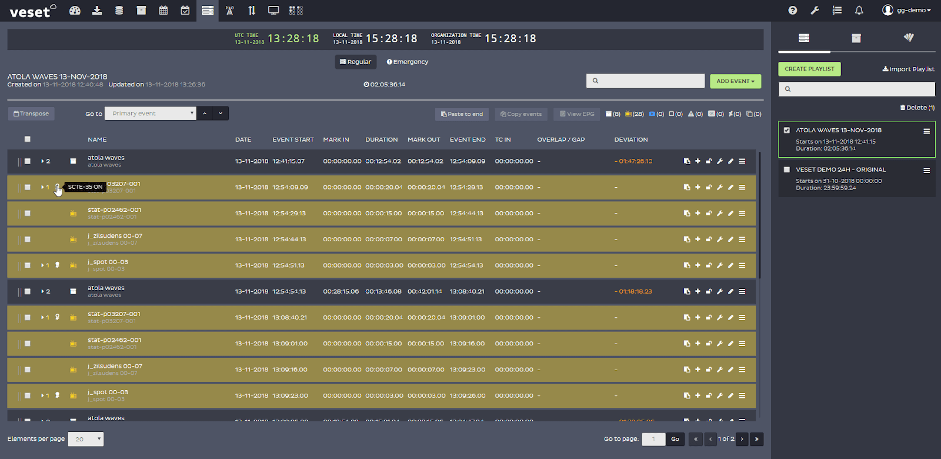Open the Elements per page dropdown
941x459 pixels.
tap(86, 439)
